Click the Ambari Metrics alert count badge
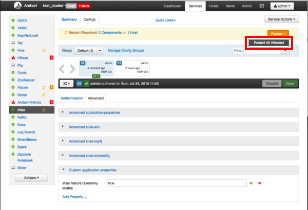This screenshot has width=308, height=210. [51, 102]
